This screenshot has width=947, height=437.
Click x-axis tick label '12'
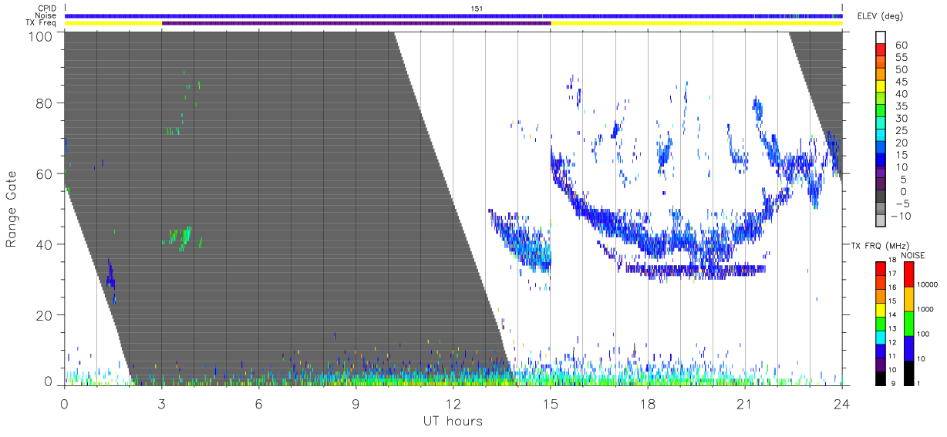453,403
